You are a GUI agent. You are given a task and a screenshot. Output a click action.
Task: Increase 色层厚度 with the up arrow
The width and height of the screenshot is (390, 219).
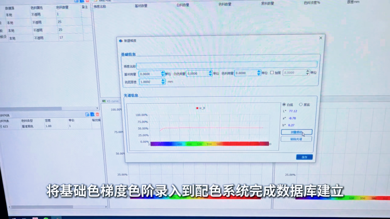pos(163,80)
